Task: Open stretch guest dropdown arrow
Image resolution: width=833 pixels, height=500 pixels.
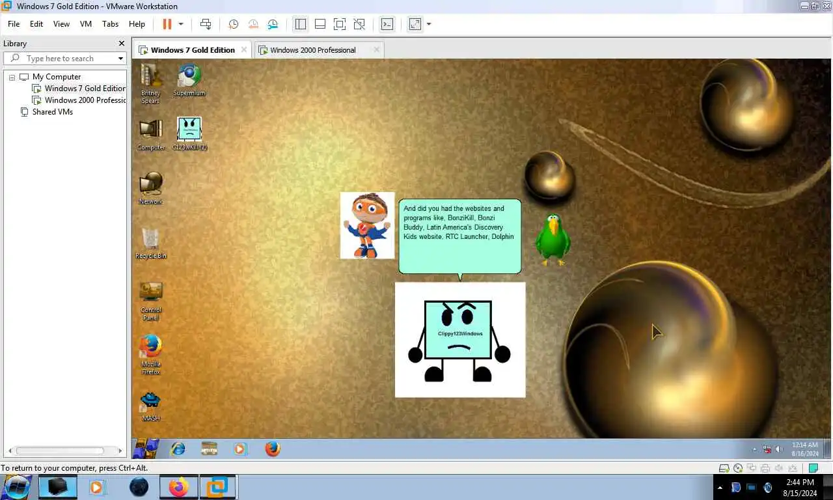Action: (x=429, y=24)
